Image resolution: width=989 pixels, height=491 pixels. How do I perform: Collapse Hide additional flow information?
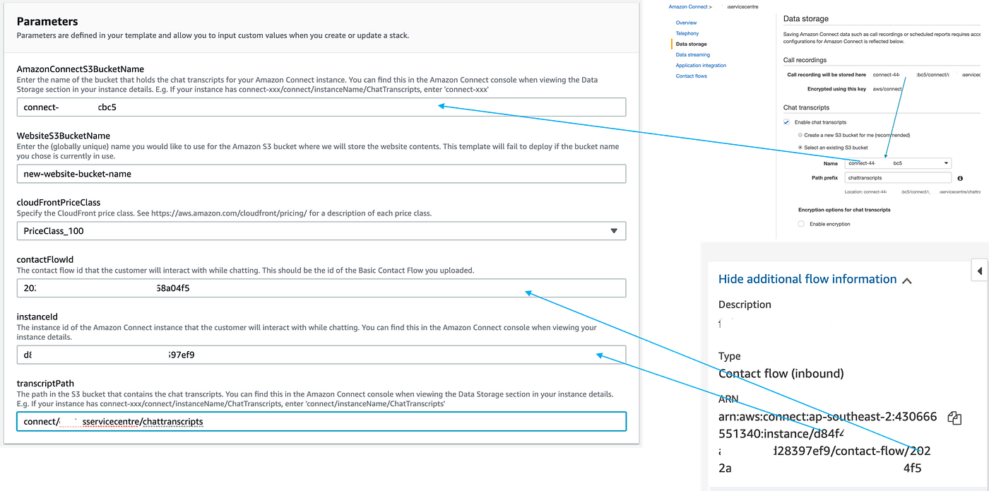click(x=815, y=279)
